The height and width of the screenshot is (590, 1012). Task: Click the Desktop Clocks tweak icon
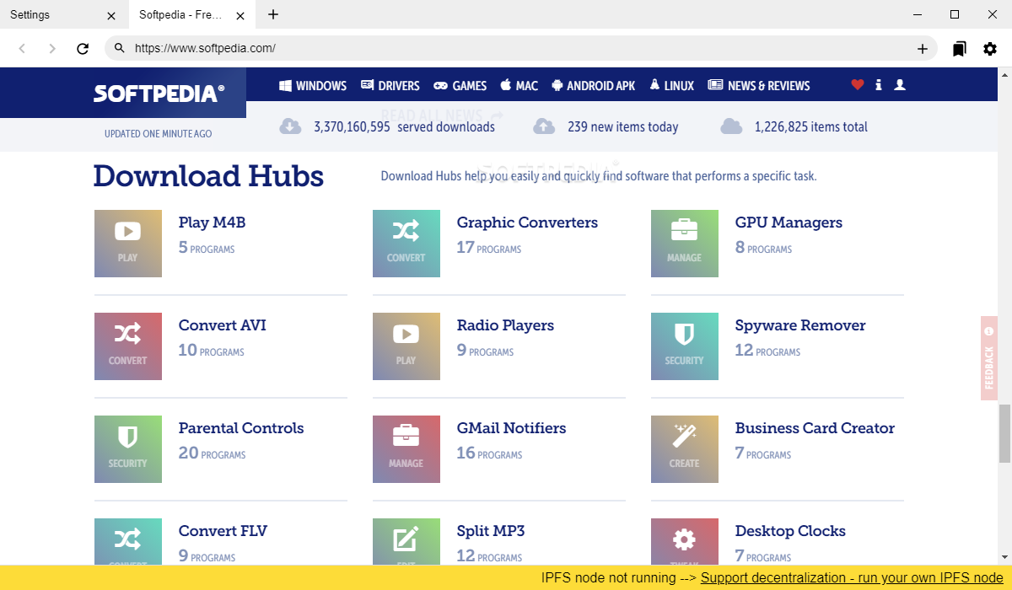coord(685,542)
